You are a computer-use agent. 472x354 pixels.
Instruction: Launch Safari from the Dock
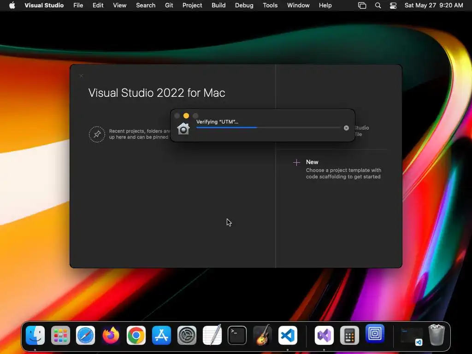point(85,335)
